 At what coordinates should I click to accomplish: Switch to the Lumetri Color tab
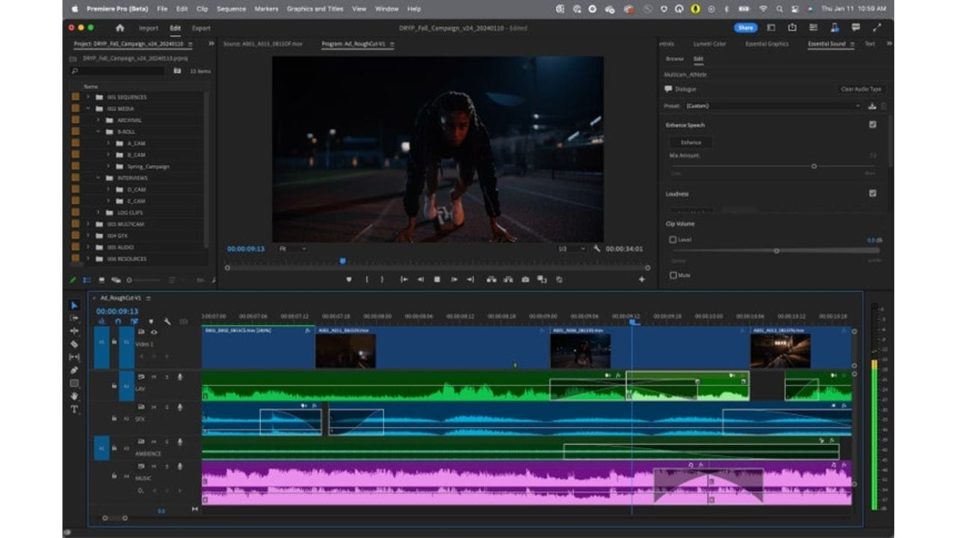(x=709, y=44)
